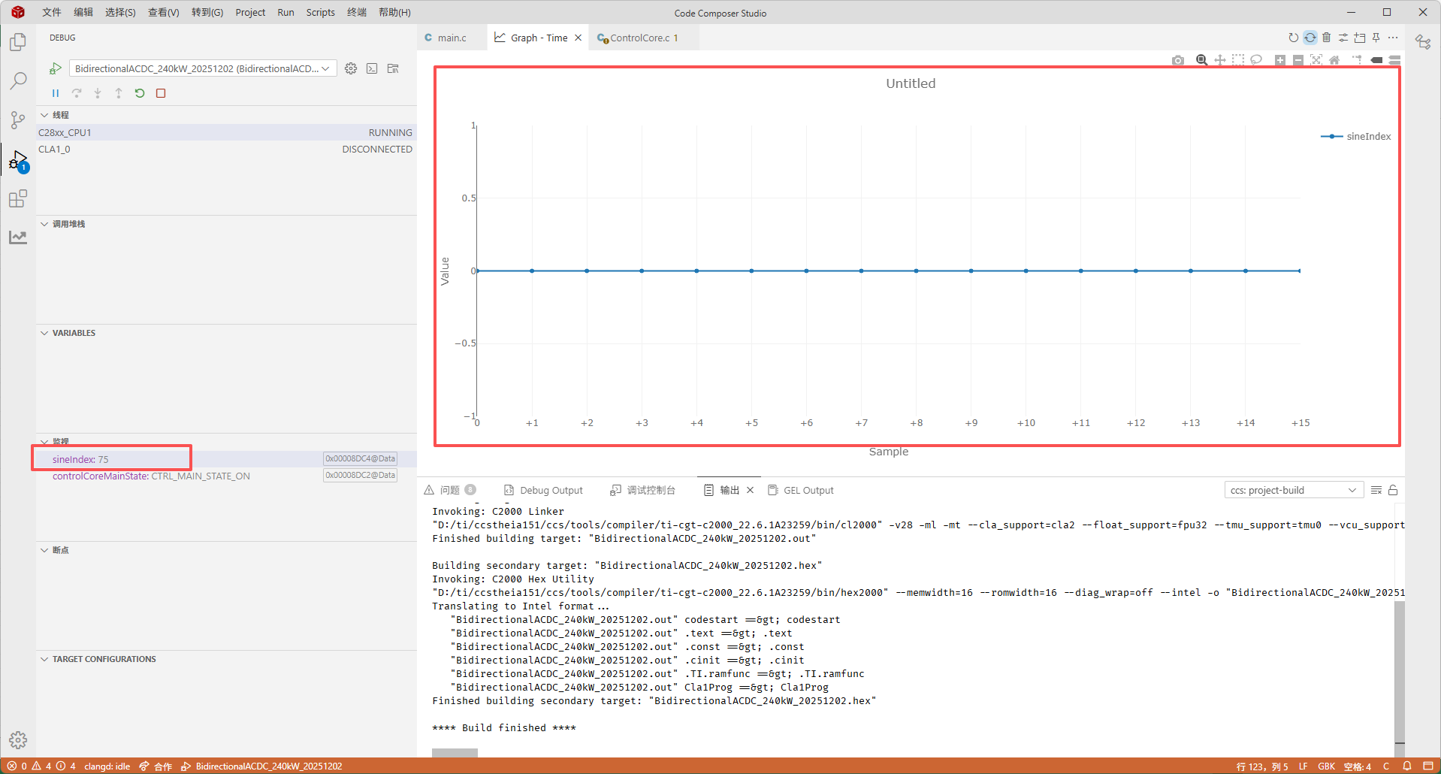Open debug launch settings gear
1441x774 pixels.
pos(351,68)
